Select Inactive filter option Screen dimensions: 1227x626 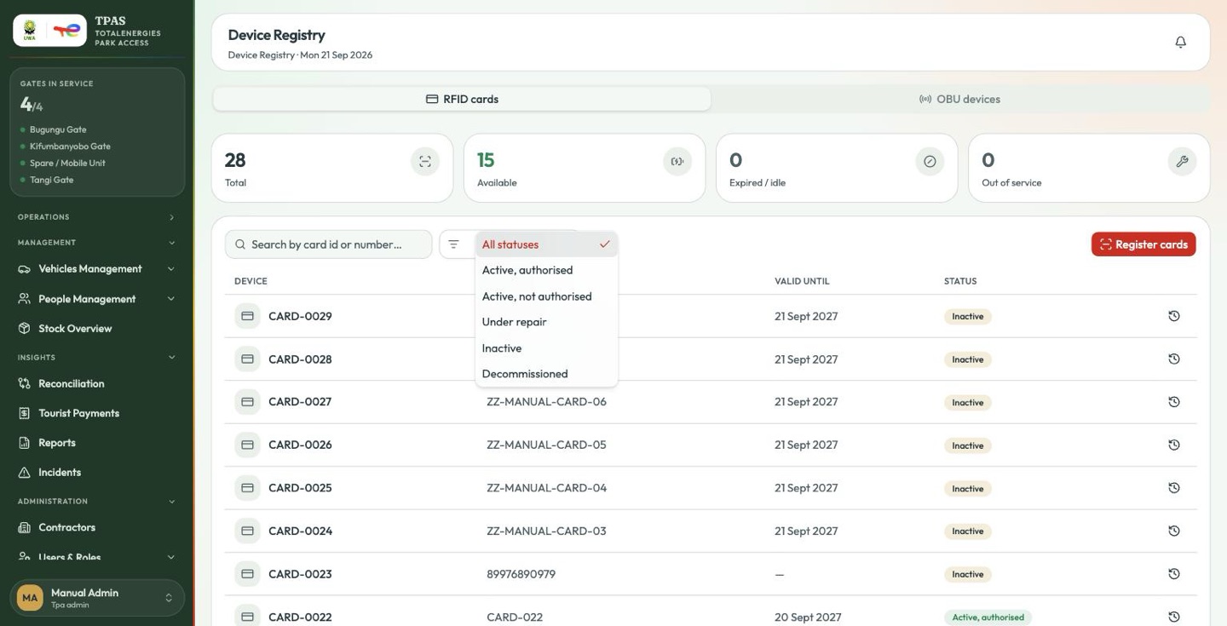coord(546,348)
